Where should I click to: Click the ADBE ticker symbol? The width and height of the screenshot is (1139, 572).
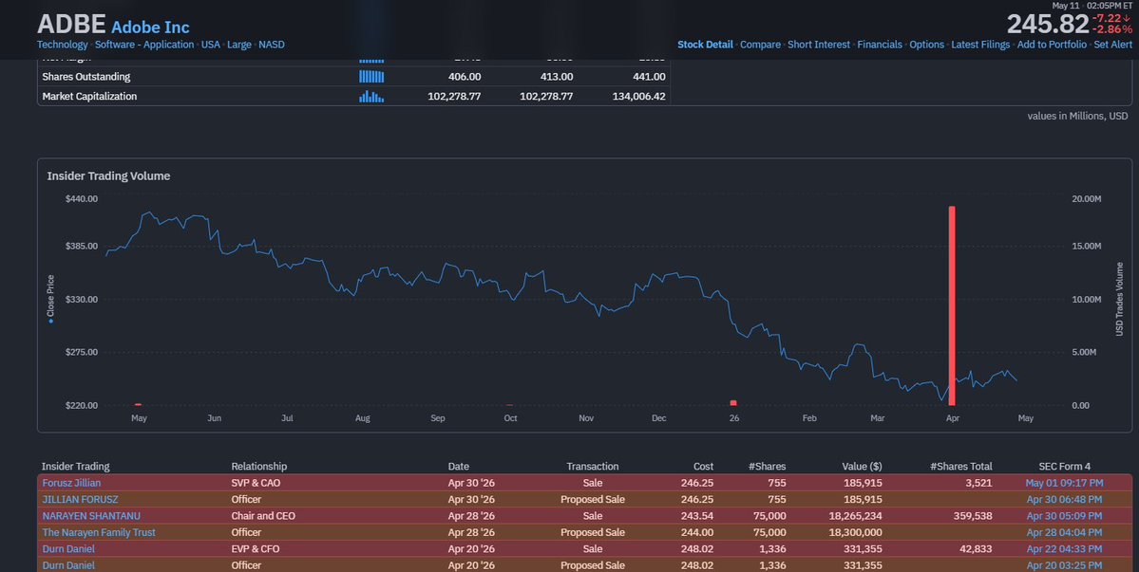71,25
